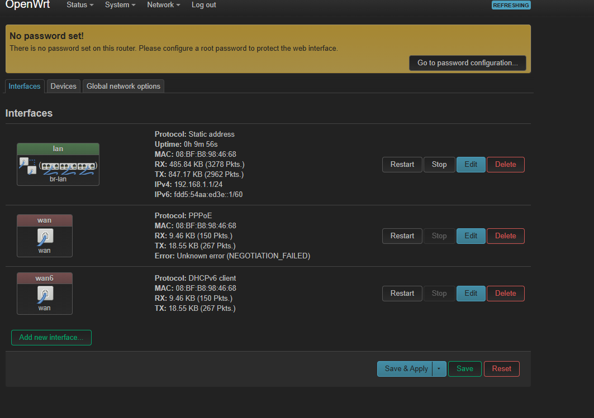Click the red Reset button
594x418 pixels.
pyautogui.click(x=502, y=369)
